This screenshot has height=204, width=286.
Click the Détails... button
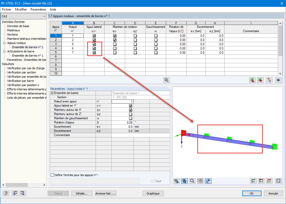(x=82, y=193)
